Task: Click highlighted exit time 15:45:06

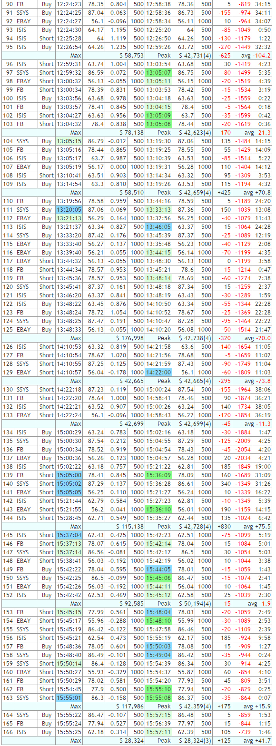Action: [158, 578]
